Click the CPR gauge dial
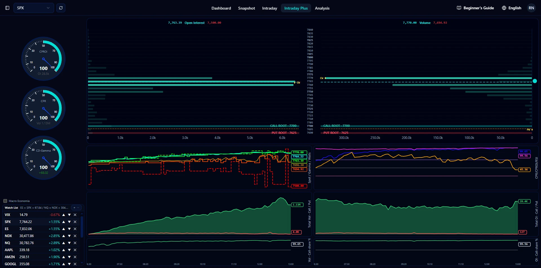541x268 pixels. (43, 108)
